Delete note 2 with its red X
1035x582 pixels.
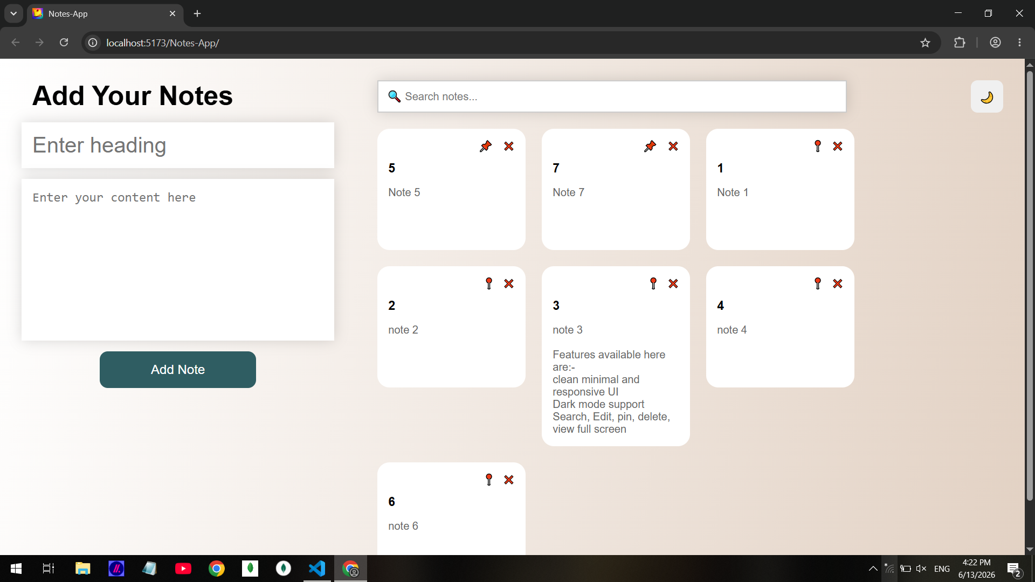509,283
